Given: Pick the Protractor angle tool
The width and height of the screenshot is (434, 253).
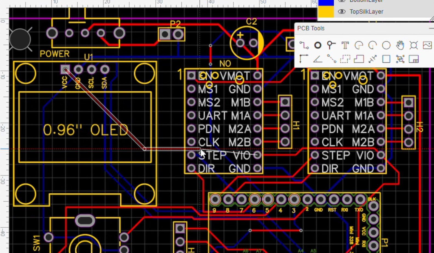Looking at the screenshot, I should tap(317, 59).
